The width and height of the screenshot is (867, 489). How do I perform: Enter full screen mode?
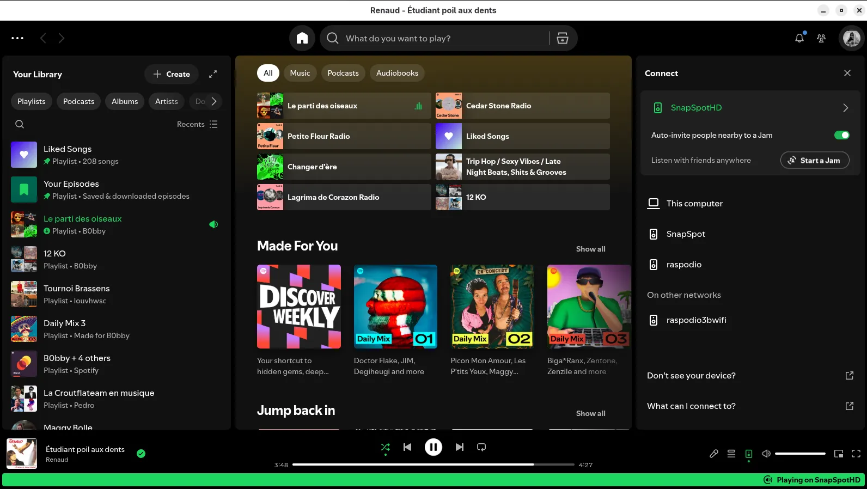(x=856, y=454)
